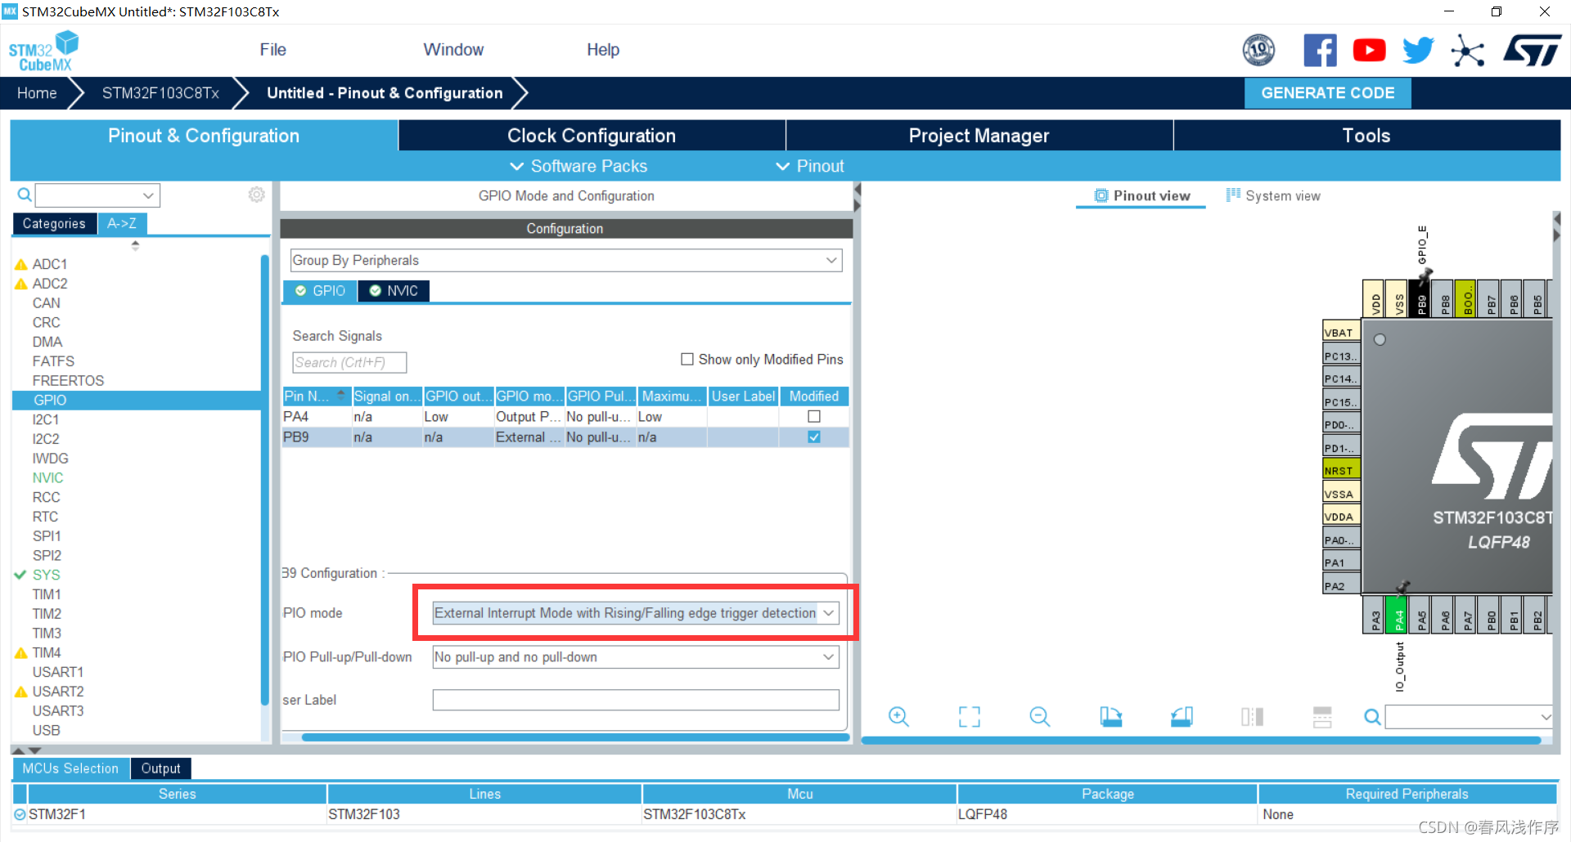Open the Facebook link icon
The width and height of the screenshot is (1571, 842).
[1320, 51]
